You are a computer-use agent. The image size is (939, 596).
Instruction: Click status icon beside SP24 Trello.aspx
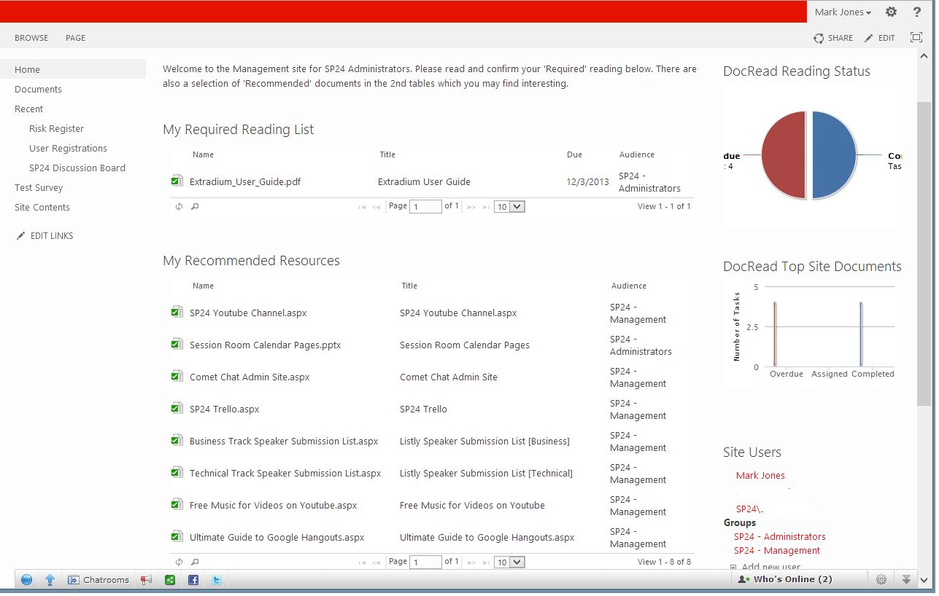177,409
